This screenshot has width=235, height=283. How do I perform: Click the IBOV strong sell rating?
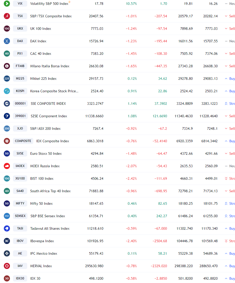[230, 241]
